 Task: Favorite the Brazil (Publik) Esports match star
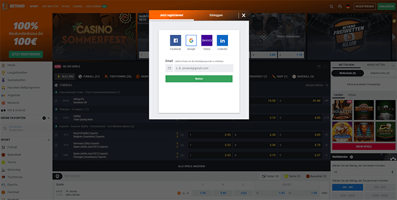[x=56, y=135]
